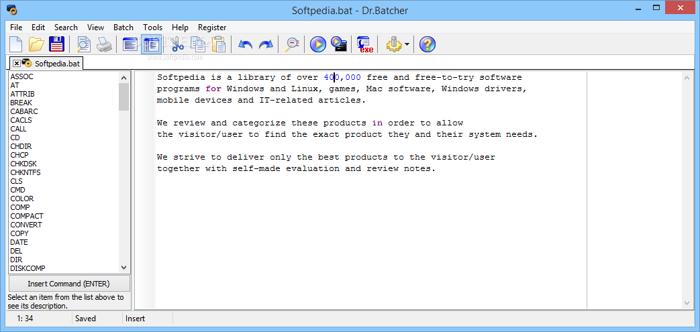Cut selection with scissors icon
700x332 pixels.
pos(177,44)
